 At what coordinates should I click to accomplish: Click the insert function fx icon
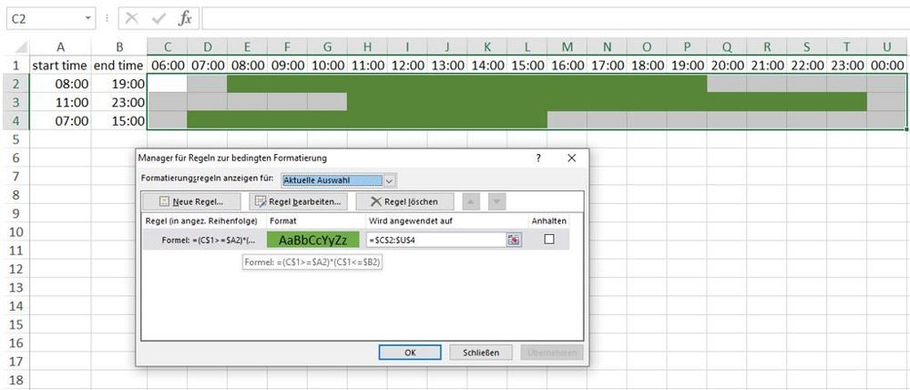coord(185,18)
